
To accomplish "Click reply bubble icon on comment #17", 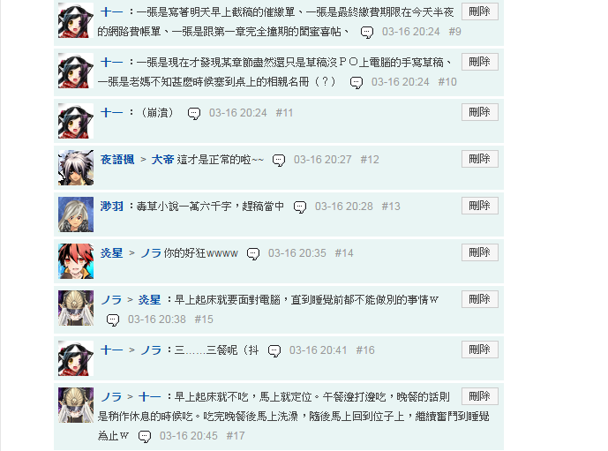I will (x=144, y=436).
